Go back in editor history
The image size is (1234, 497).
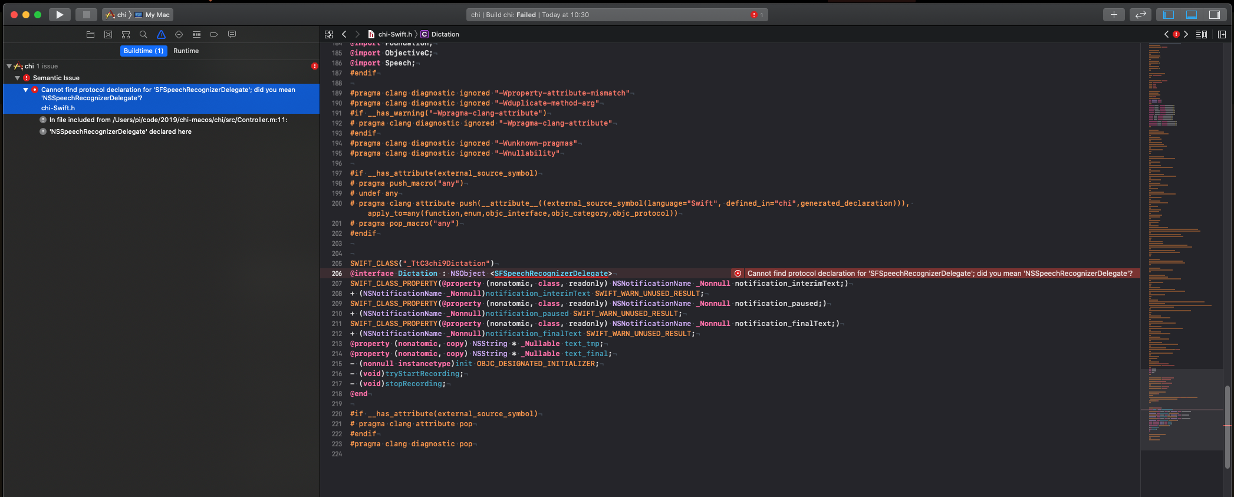(344, 34)
